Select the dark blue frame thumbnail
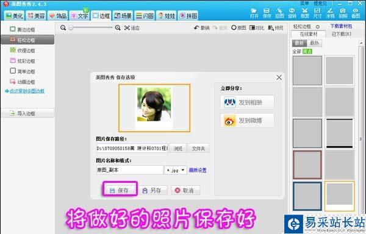Image resolution: width=366 pixels, height=234 pixels. [x=307, y=196]
